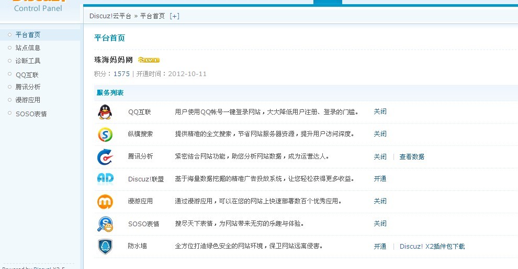The image size is (518, 269).
Task: Click the [+] link in the breadcrumb
Action: point(174,16)
